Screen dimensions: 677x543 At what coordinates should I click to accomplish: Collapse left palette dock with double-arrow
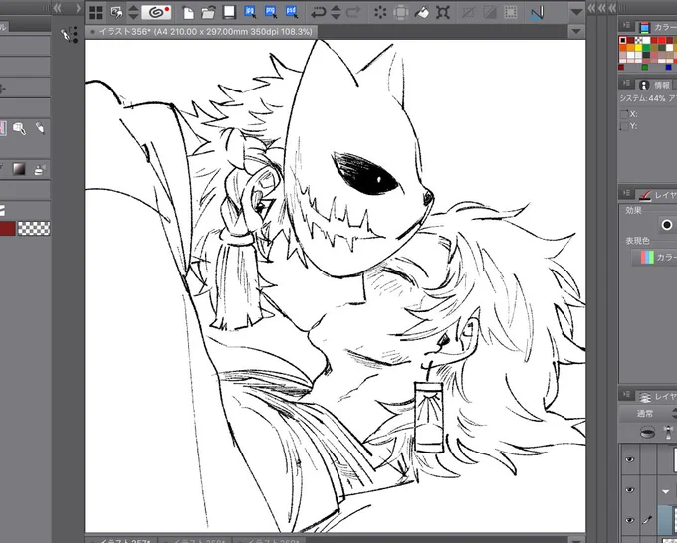pyautogui.click(x=57, y=8)
